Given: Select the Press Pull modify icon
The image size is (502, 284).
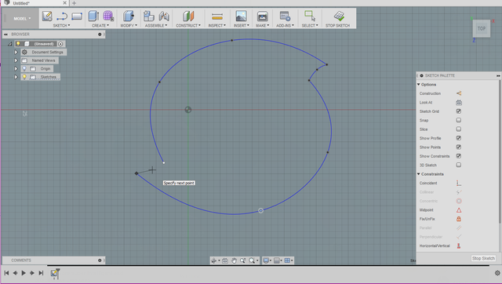Looking at the screenshot, I should click(x=129, y=16).
